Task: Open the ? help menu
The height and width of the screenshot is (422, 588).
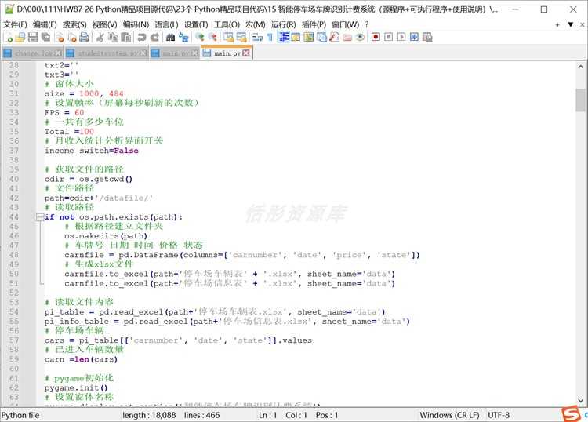Action: [367, 24]
